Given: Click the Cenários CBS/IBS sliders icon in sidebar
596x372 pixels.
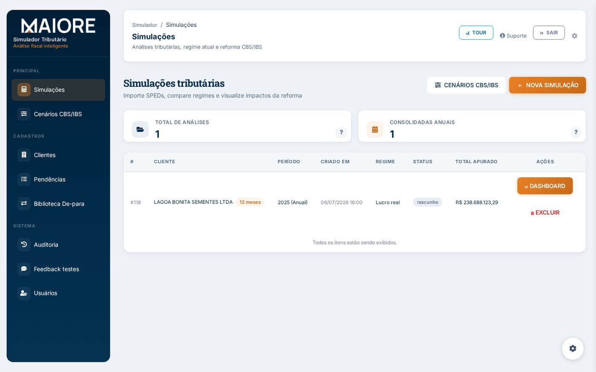Looking at the screenshot, I should 24,114.
